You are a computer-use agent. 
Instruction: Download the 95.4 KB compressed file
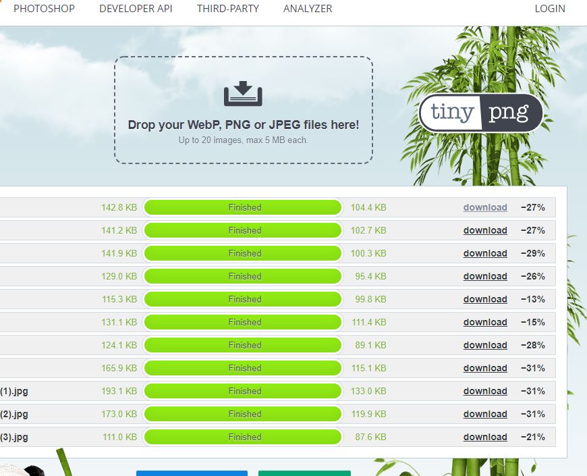(485, 276)
